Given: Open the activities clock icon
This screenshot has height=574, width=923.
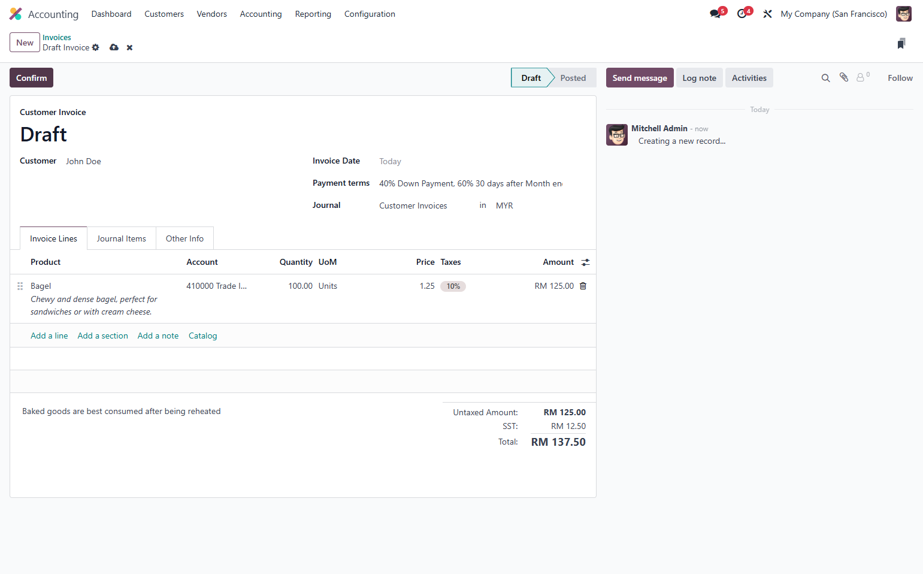Looking at the screenshot, I should pos(742,14).
